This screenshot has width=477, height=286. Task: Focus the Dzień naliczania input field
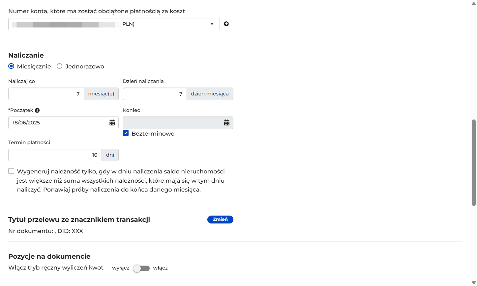155,94
